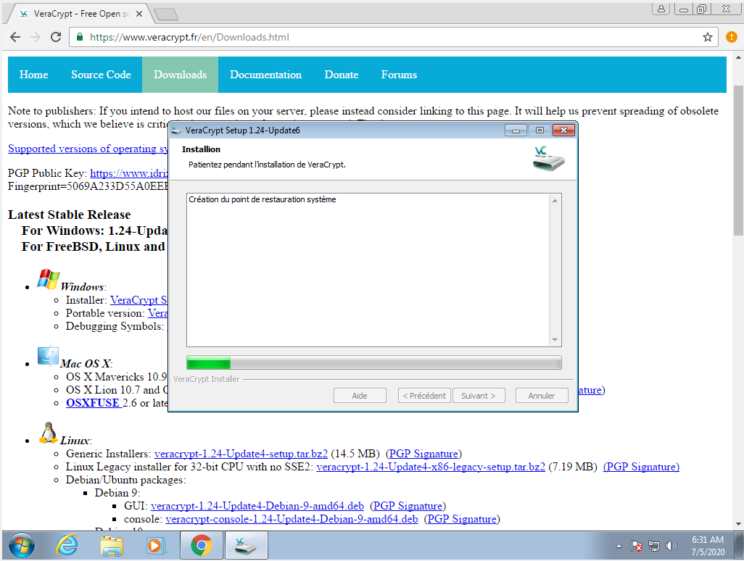Viewport: 744px width, 561px height.
Task: Open Windows Explorer folder on taskbar
Action: (112, 546)
